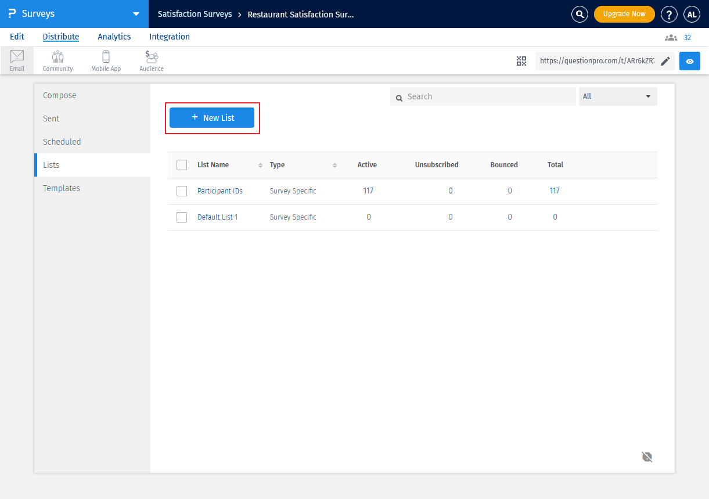
Task: Preview survey using blue eye button
Action: [689, 61]
